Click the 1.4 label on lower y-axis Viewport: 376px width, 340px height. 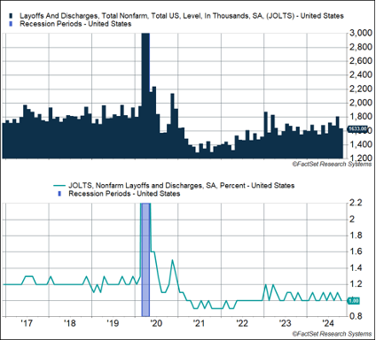356,268
